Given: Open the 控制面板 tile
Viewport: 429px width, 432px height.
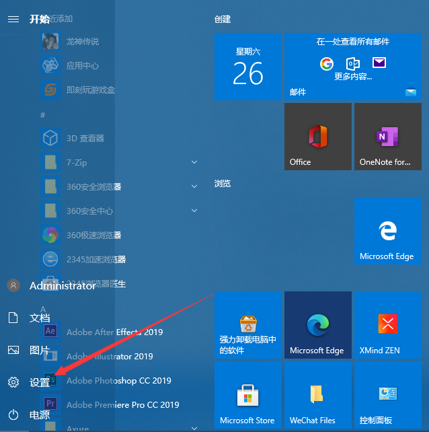Looking at the screenshot, I should coord(387,394).
